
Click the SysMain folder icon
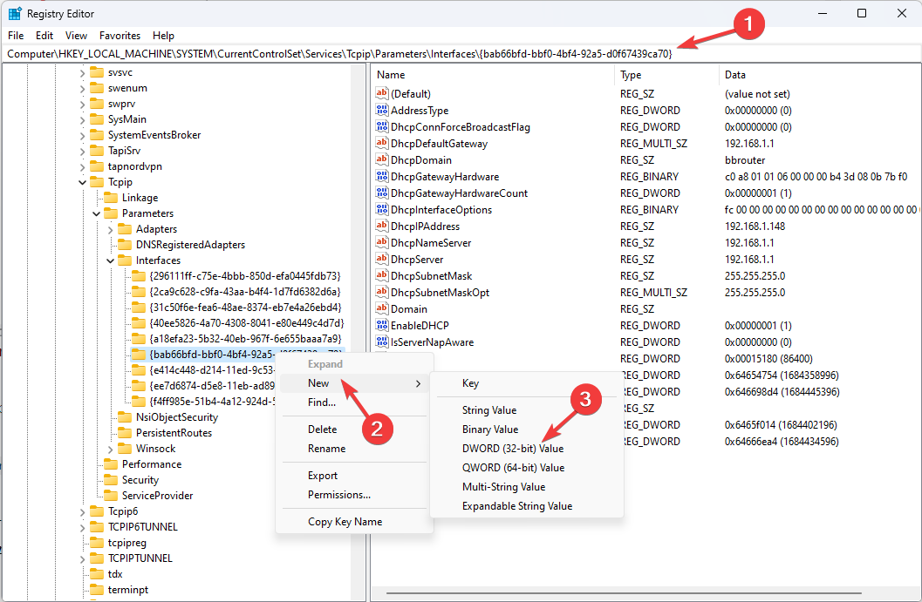[x=97, y=119]
